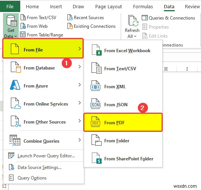Click the From Online Services cloud icon

16,103
